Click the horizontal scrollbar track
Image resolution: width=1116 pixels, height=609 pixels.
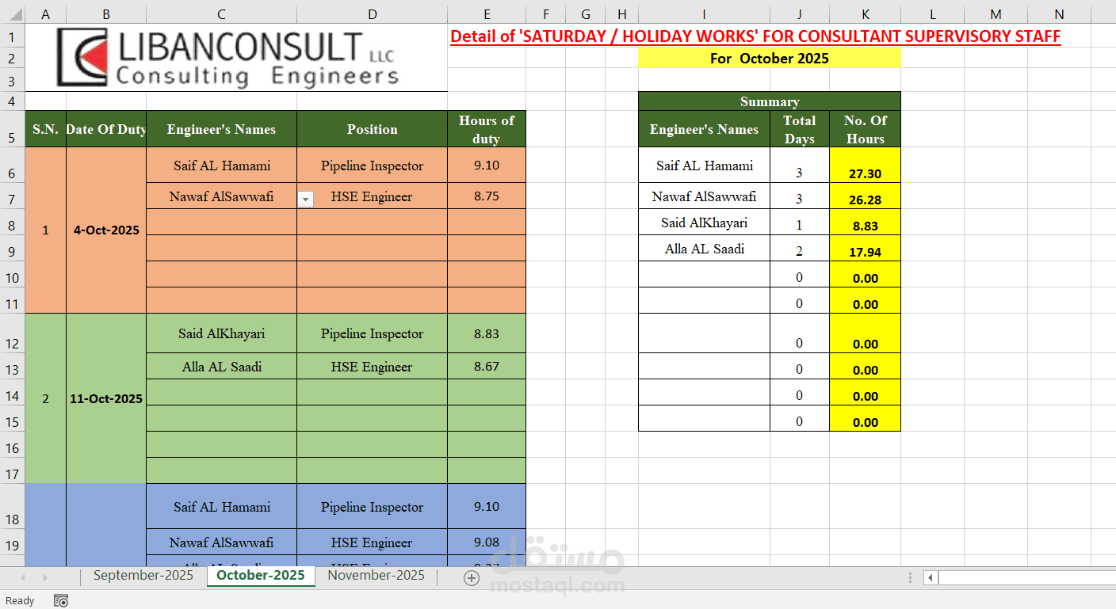(x=1026, y=578)
